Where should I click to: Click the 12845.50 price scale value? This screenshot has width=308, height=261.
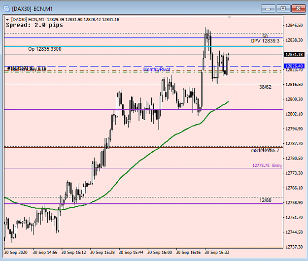pos(294,25)
